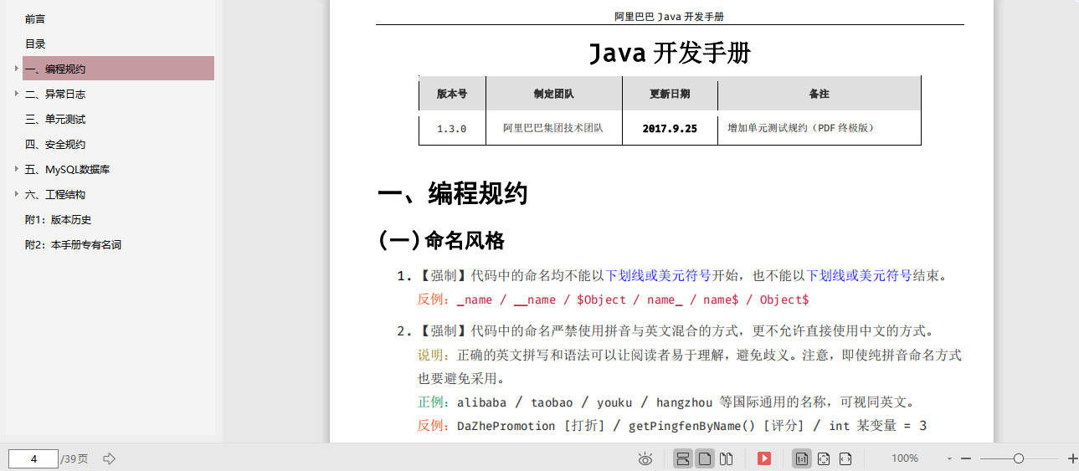Expand the 一、编程规约 bookmark
Image resolution: width=1079 pixels, height=471 pixels.
16,69
